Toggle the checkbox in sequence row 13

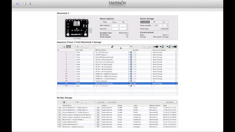tap(131, 81)
